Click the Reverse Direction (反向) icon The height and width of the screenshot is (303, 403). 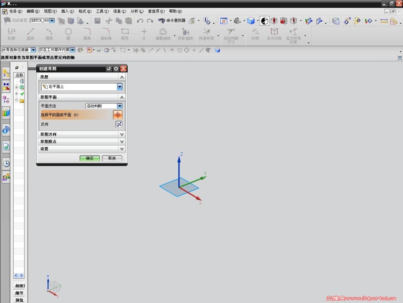119,124
